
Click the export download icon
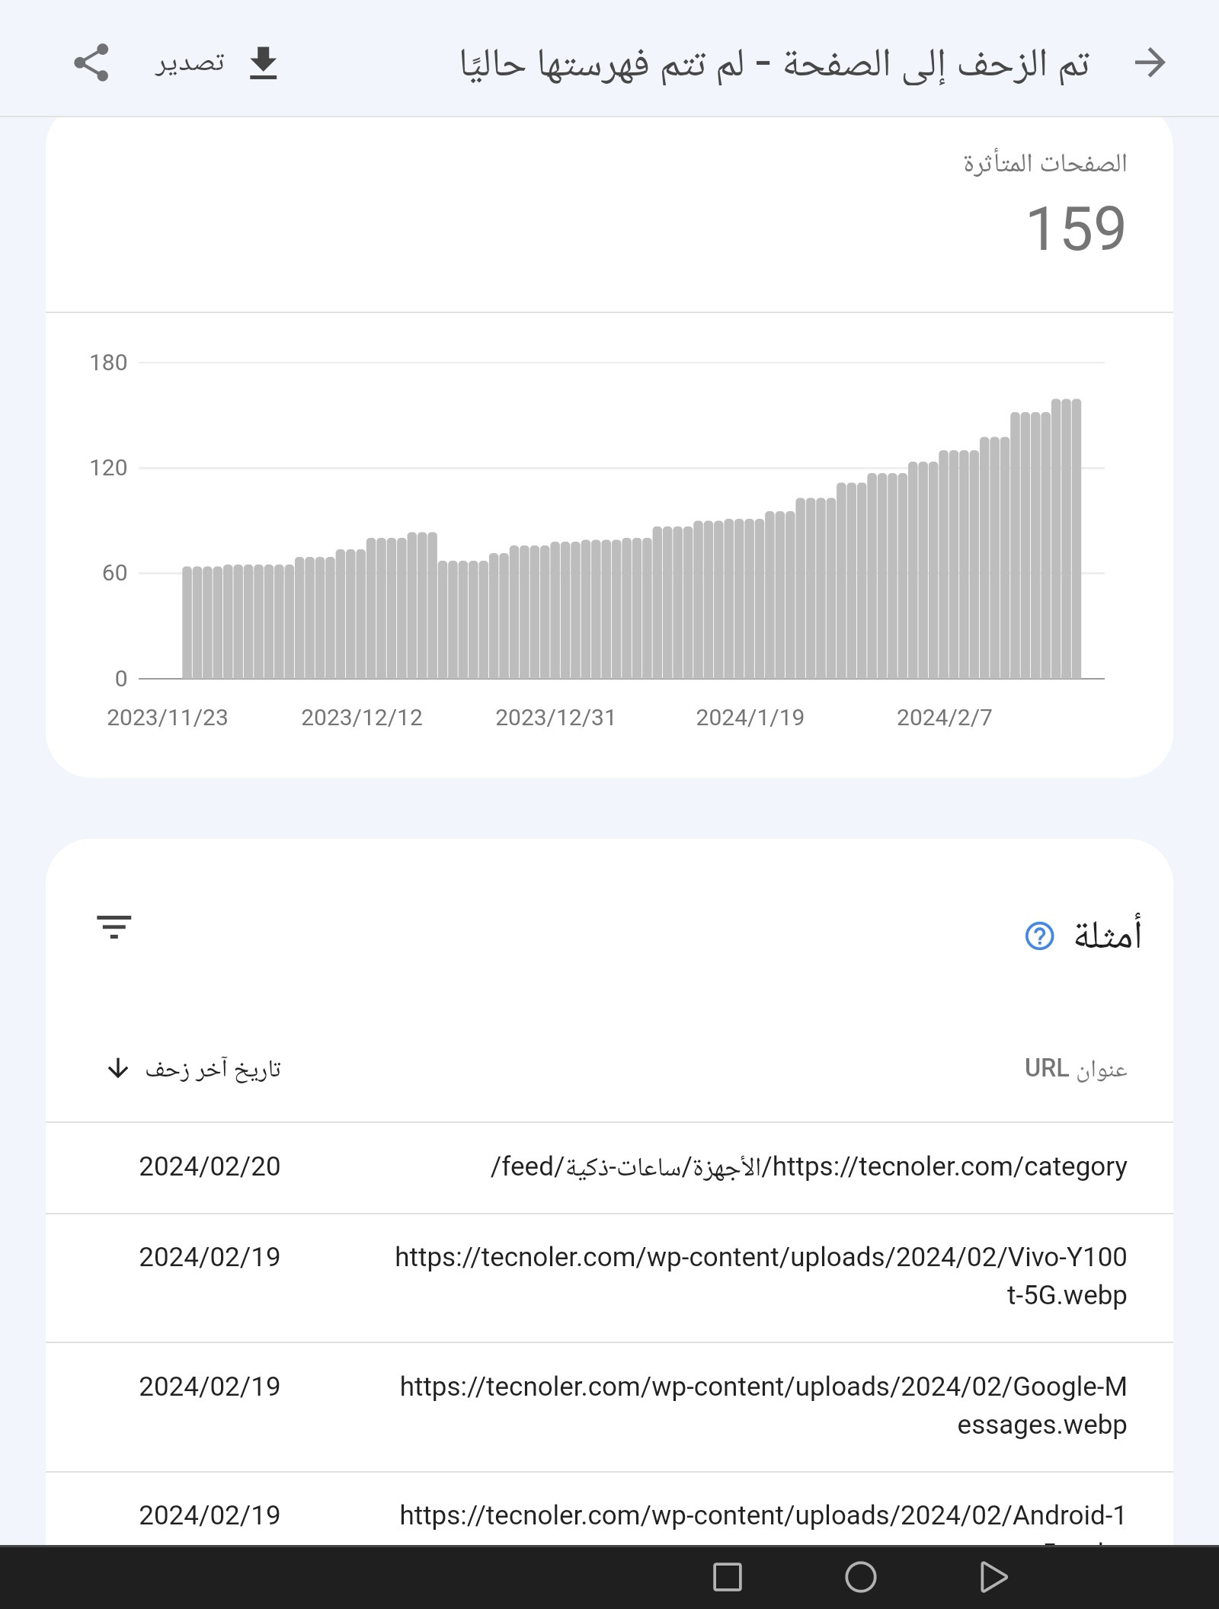263,62
